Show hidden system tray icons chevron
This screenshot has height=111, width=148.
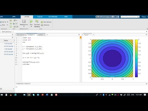[101, 95]
